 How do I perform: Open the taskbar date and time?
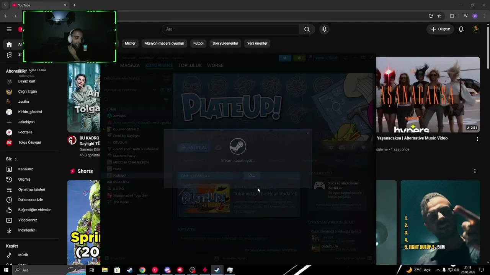(468, 270)
